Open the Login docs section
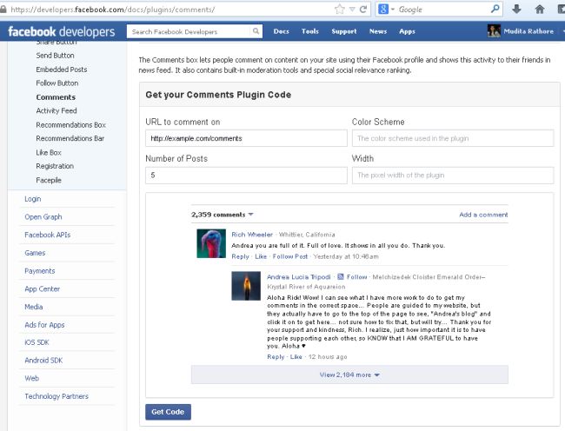Viewport: 565px width, 431px height. [33, 199]
